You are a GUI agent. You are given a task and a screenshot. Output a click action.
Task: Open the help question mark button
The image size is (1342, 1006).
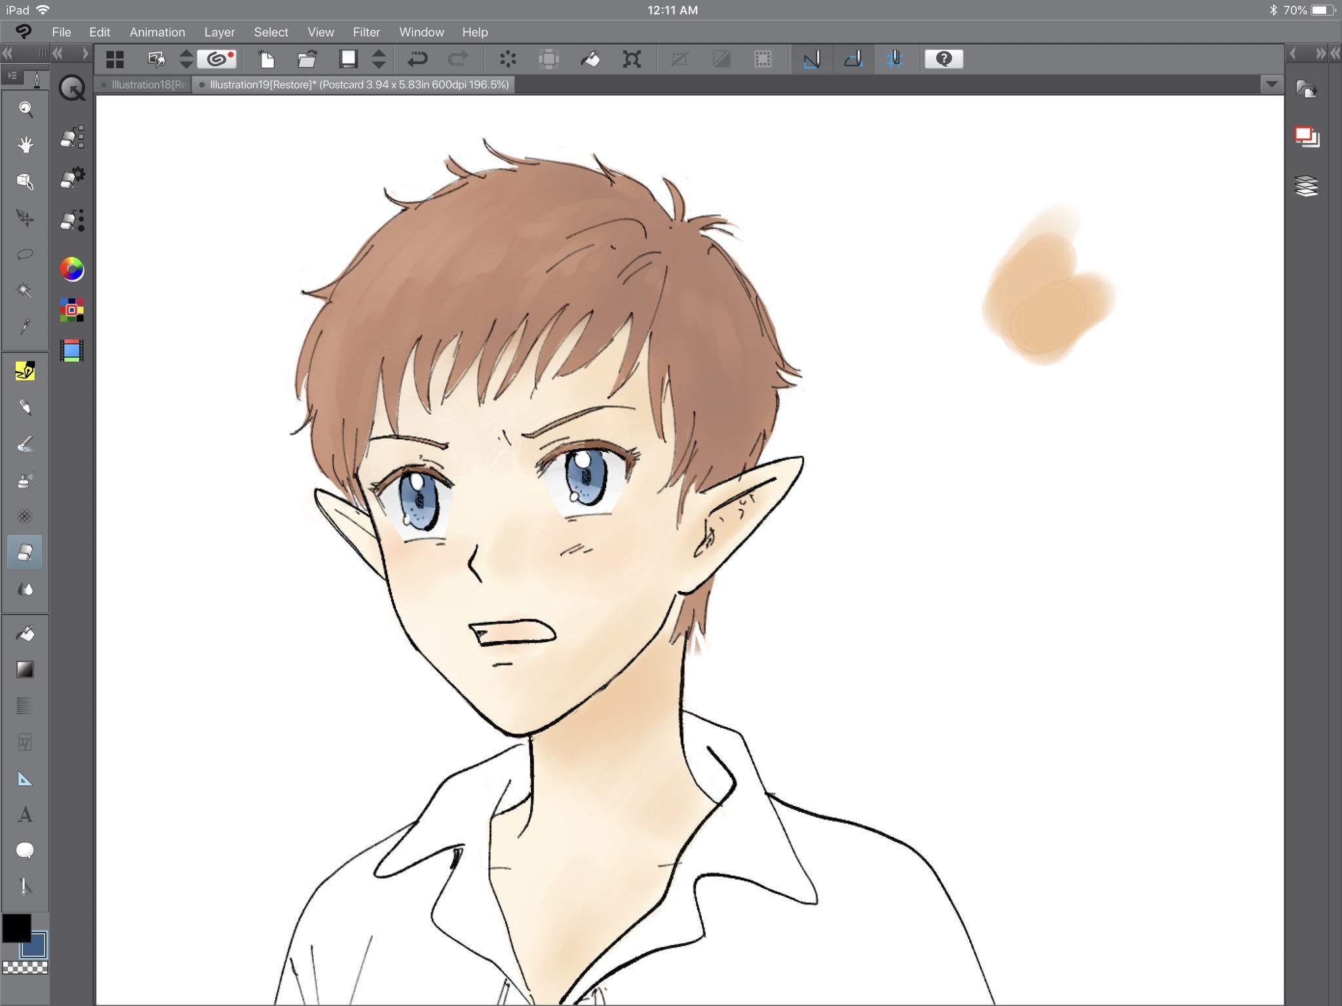click(x=943, y=60)
